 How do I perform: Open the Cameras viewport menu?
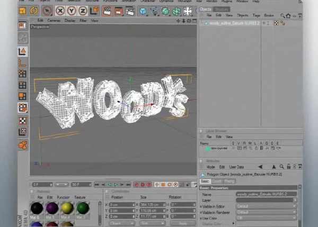[x=54, y=21]
